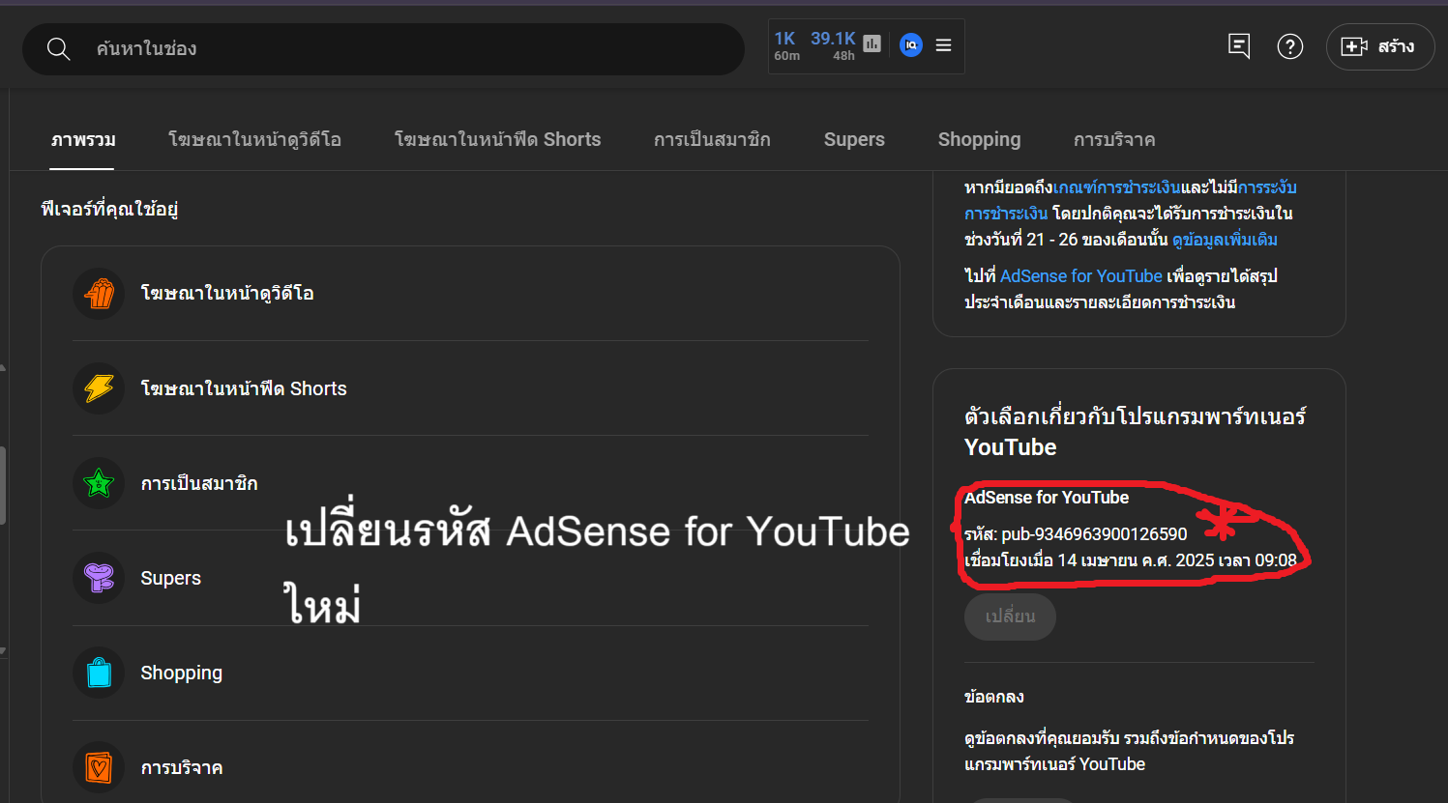Switch to โฆษณาในหน้าฟีด Shorts tab
This screenshot has height=803, width=1448.
pyautogui.click(x=497, y=140)
